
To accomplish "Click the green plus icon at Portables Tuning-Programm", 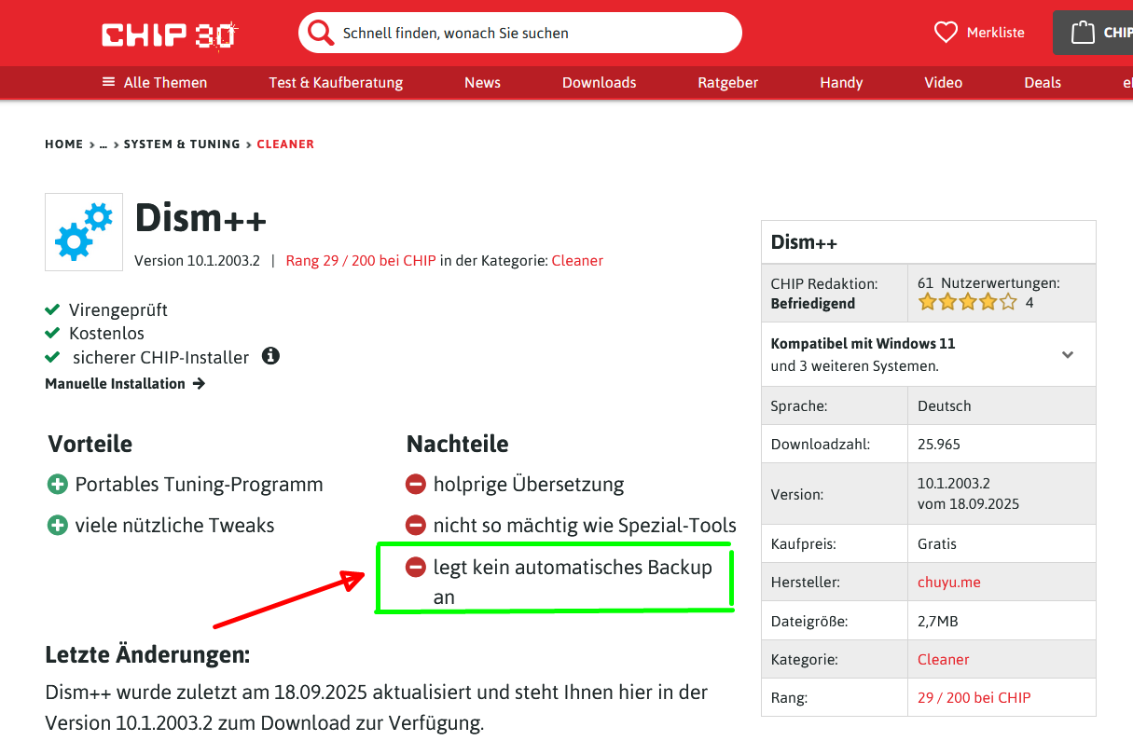I will pos(58,485).
